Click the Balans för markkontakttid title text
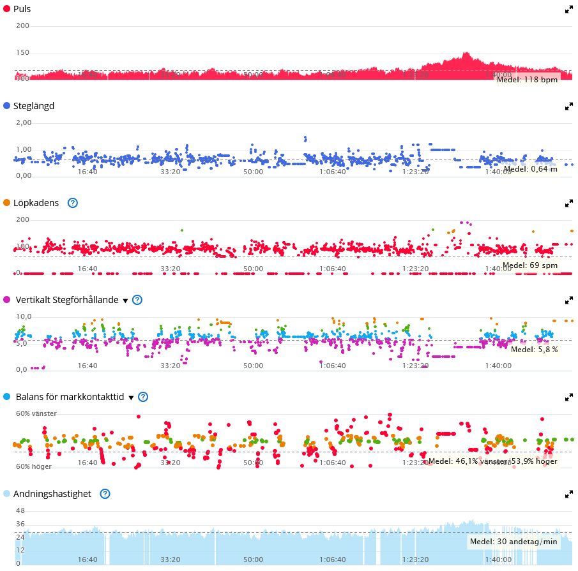 point(70,397)
